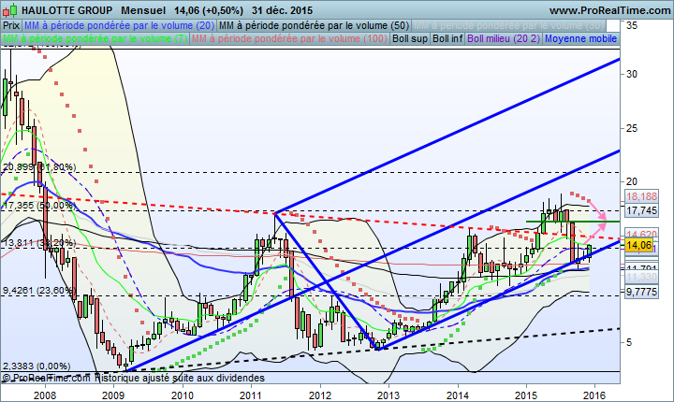Screen dimensions: 674x402
Task: Click the 17,745 price label on the axis
Action: coord(641,210)
